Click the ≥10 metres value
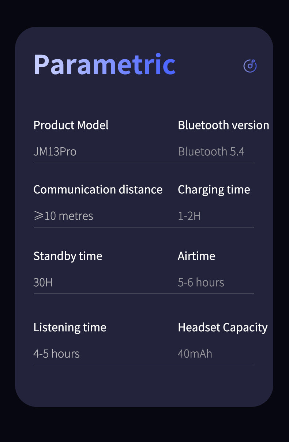This screenshot has height=442, width=289. (63, 216)
